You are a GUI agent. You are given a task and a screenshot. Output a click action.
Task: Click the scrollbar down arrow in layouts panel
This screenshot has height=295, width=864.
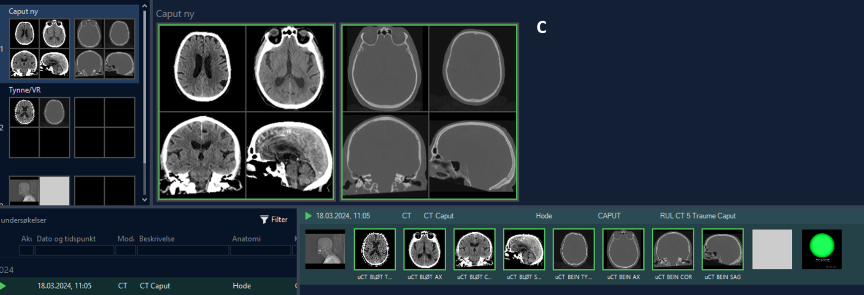pyautogui.click(x=145, y=200)
